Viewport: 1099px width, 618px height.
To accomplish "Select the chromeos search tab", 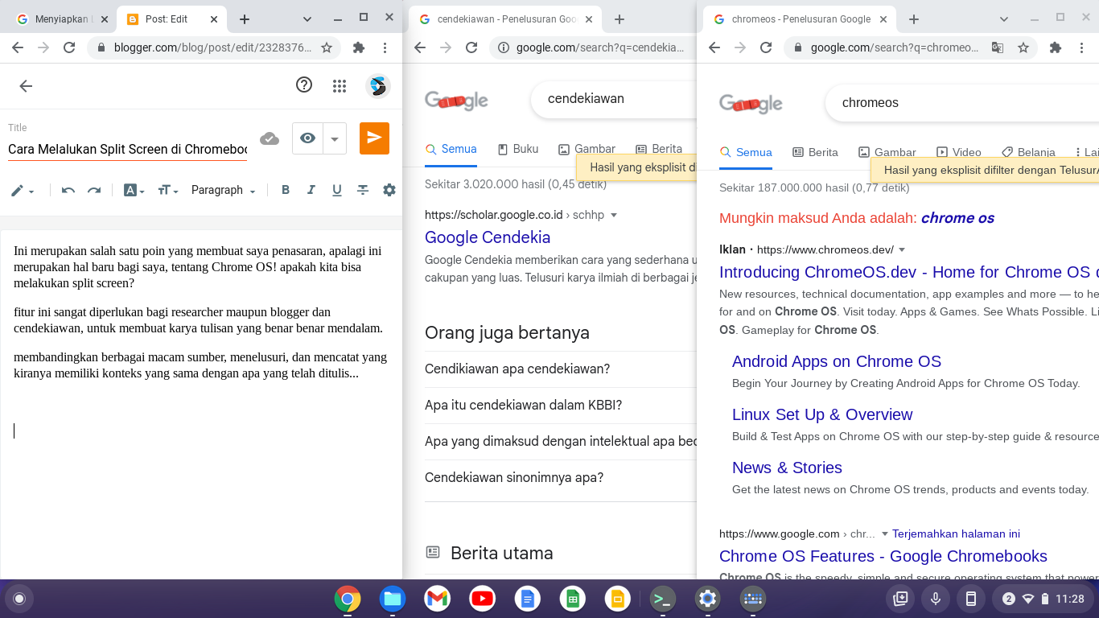I will point(801,19).
